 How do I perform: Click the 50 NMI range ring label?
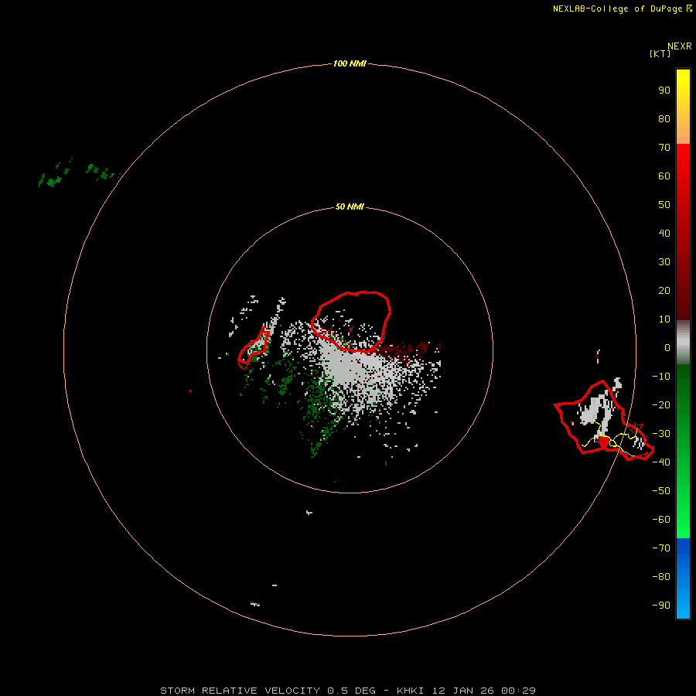(350, 206)
